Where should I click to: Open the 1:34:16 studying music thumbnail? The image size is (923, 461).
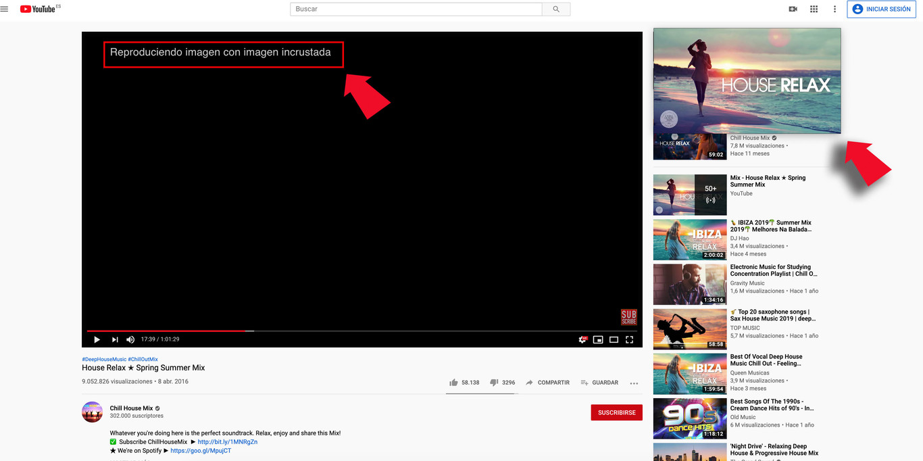[690, 284]
